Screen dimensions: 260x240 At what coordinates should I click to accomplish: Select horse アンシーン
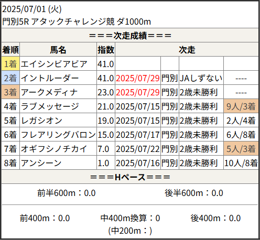point(41,163)
